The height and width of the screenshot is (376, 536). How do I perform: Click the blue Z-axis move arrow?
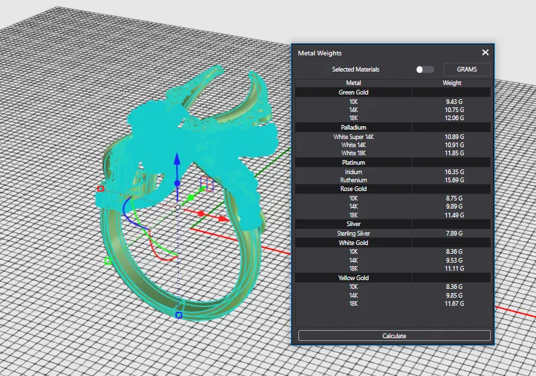(x=177, y=161)
